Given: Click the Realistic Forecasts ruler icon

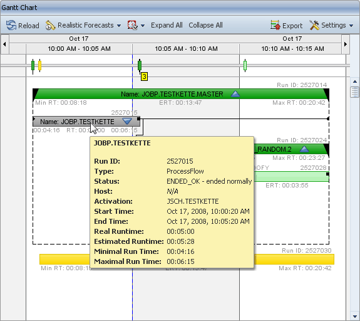Looking at the screenshot, I should point(50,25).
